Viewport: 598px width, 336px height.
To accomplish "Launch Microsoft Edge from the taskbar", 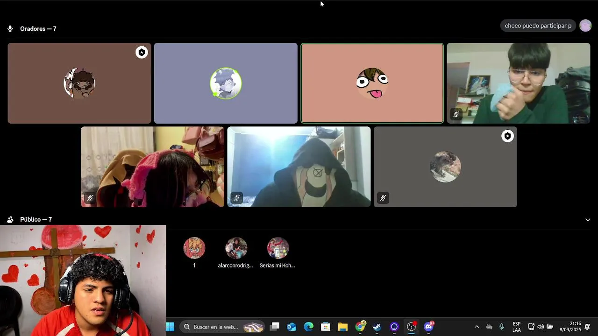I will pos(309,327).
